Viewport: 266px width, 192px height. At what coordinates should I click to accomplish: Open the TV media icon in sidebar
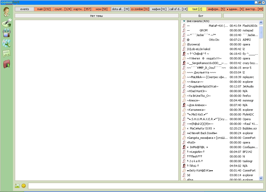pyautogui.click(x=6, y=33)
